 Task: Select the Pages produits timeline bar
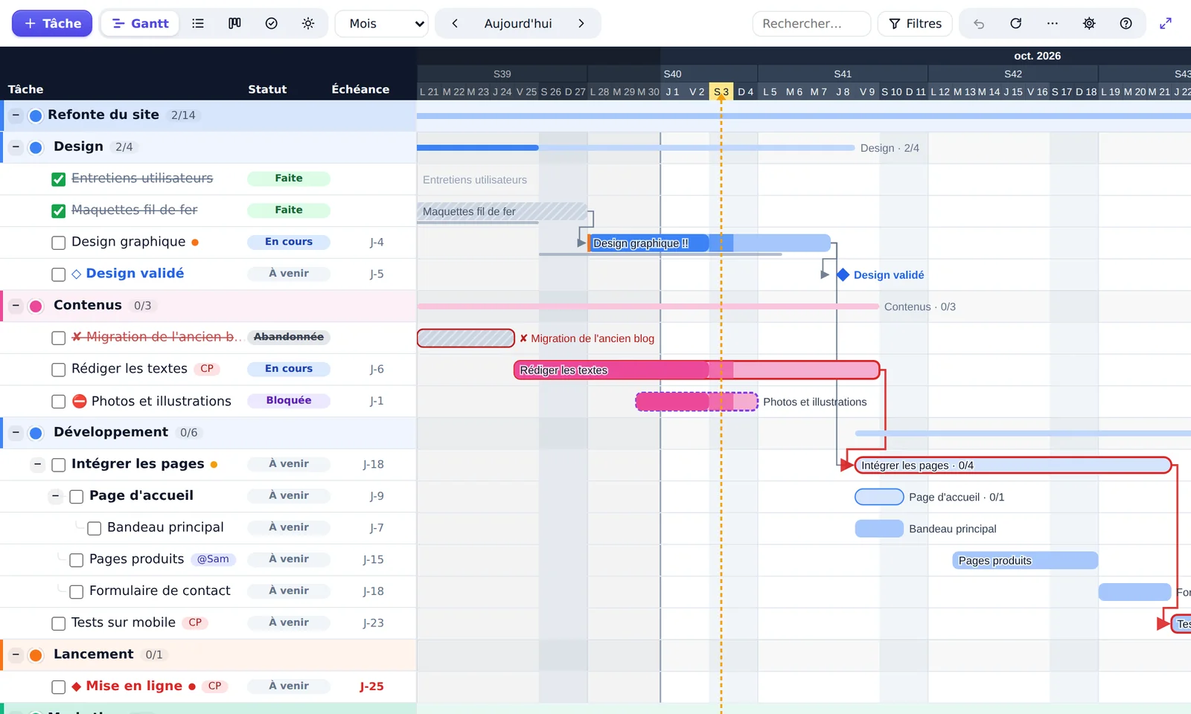click(x=1025, y=561)
